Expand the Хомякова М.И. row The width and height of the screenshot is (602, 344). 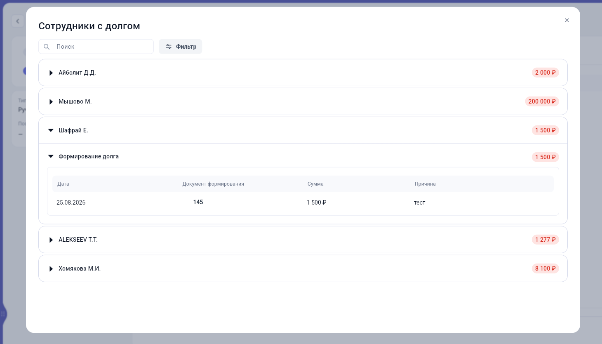pyautogui.click(x=51, y=269)
